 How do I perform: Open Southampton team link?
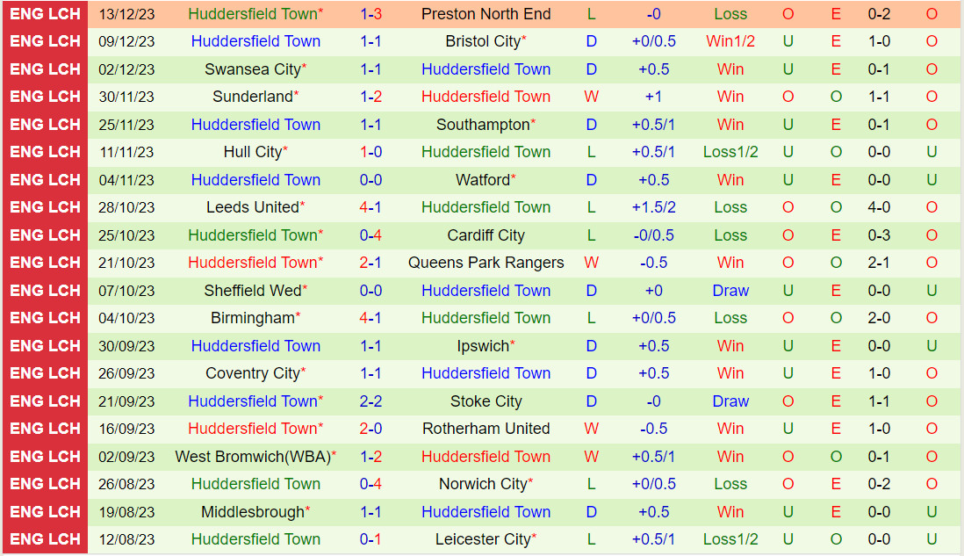click(x=483, y=124)
